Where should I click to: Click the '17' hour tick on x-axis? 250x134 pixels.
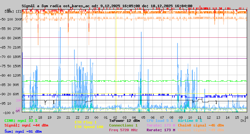click(31, 117)
